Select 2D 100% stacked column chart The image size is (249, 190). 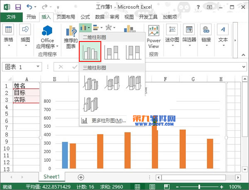[134, 52]
